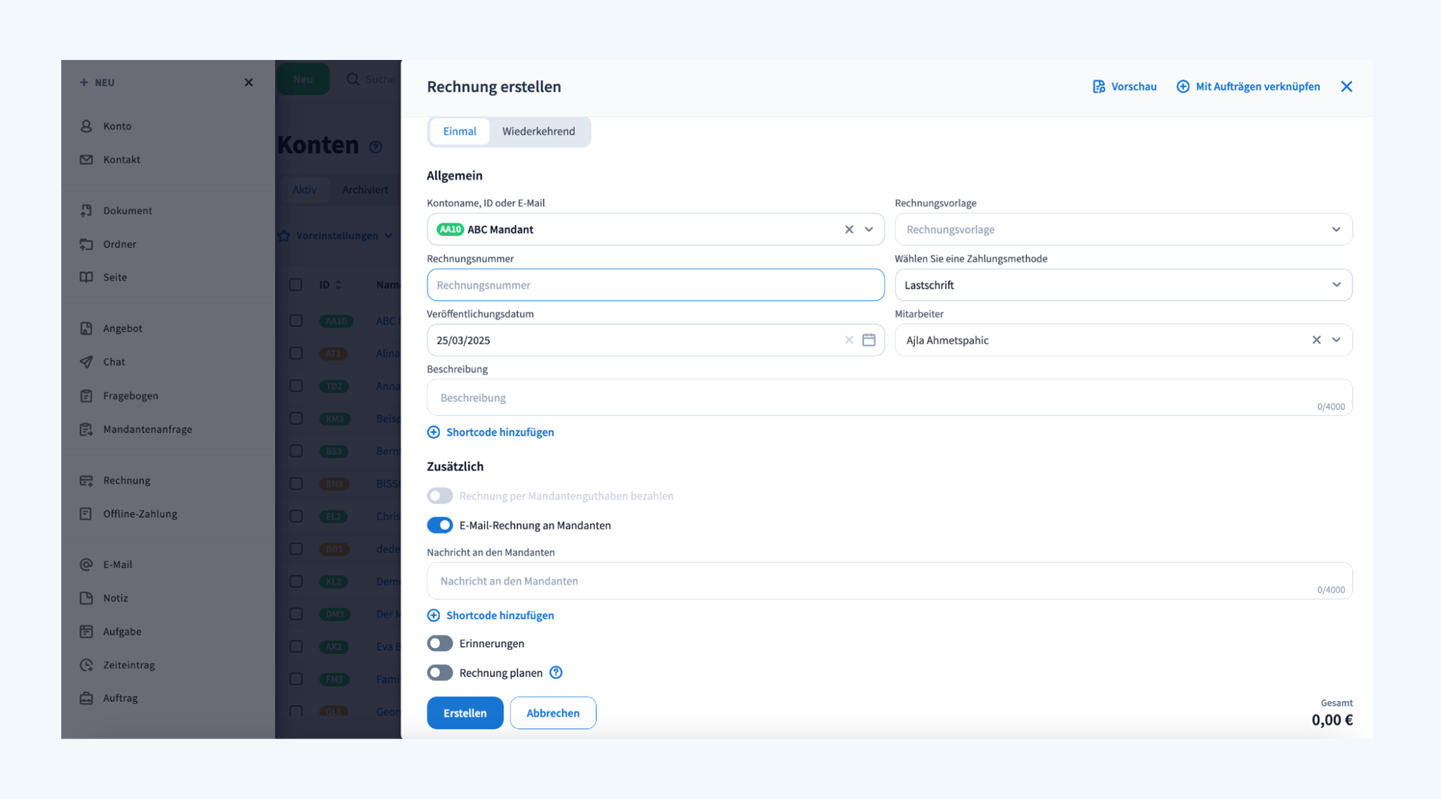Image resolution: width=1441 pixels, height=799 pixels.
Task: Check the checkbox for row AA10
Action: (295, 320)
